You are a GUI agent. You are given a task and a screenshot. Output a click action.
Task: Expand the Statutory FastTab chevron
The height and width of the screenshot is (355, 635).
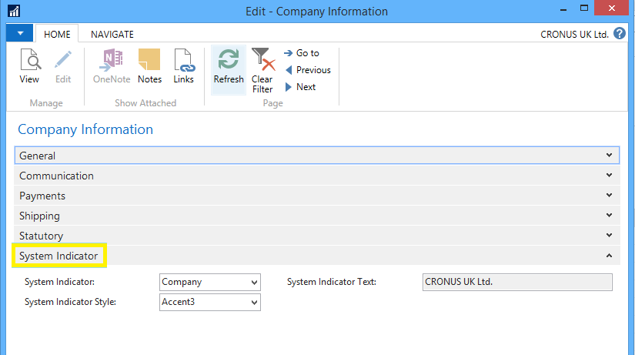(x=609, y=235)
